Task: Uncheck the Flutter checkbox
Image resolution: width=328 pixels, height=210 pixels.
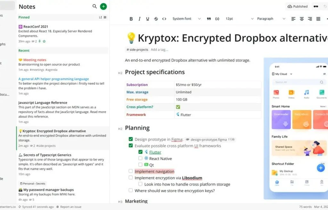Action: point(140,152)
